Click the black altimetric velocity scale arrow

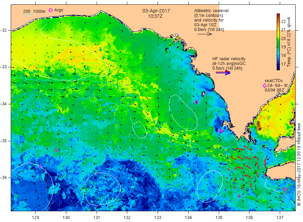click(205, 34)
